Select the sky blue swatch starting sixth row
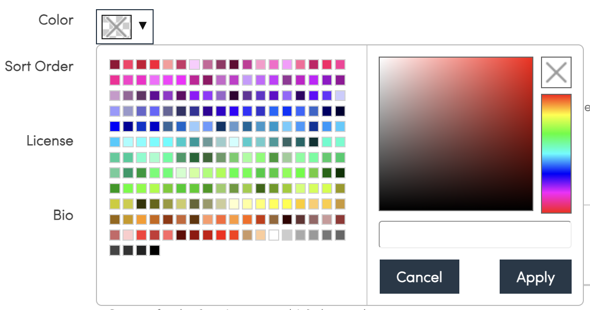The image size is (590, 310). pyautogui.click(x=115, y=142)
